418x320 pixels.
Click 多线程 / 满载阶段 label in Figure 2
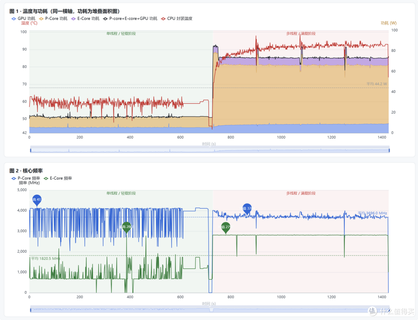pyautogui.click(x=301, y=193)
